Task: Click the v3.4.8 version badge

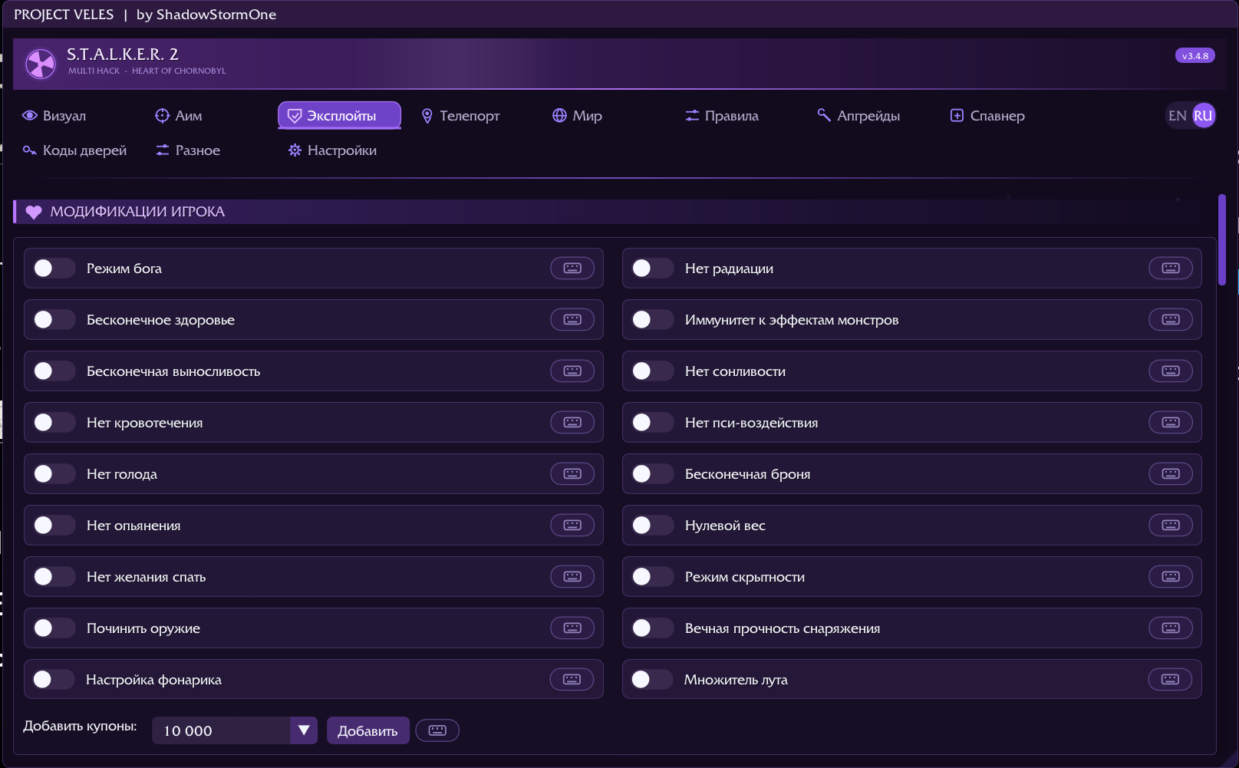Action: (x=1195, y=55)
